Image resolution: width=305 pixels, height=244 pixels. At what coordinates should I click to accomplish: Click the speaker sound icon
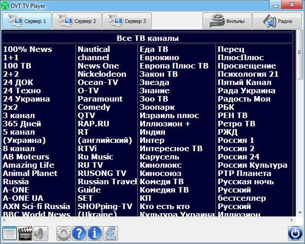(x=41, y=233)
